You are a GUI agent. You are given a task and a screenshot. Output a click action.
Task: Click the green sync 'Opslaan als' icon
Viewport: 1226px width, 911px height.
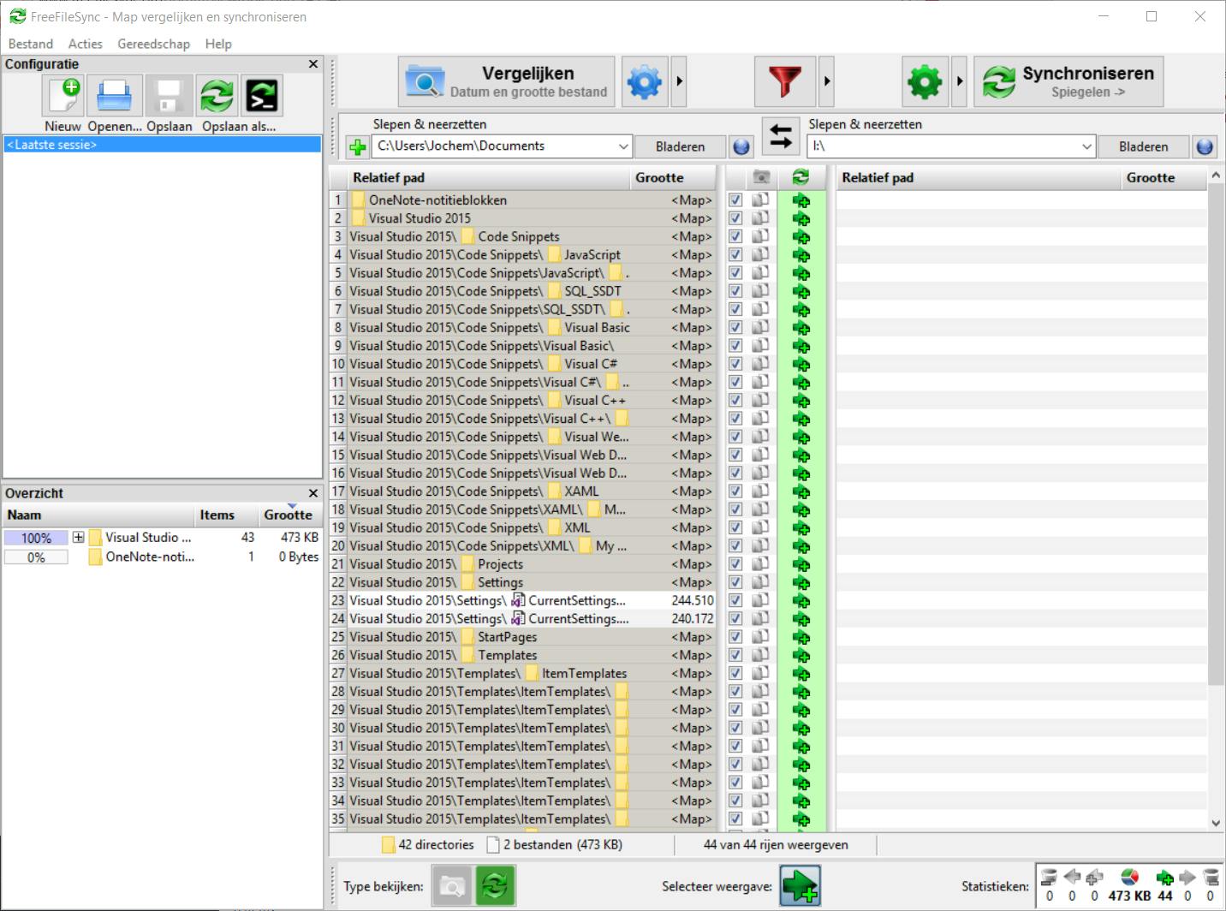(217, 96)
